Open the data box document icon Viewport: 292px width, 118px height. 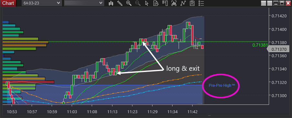156,3
